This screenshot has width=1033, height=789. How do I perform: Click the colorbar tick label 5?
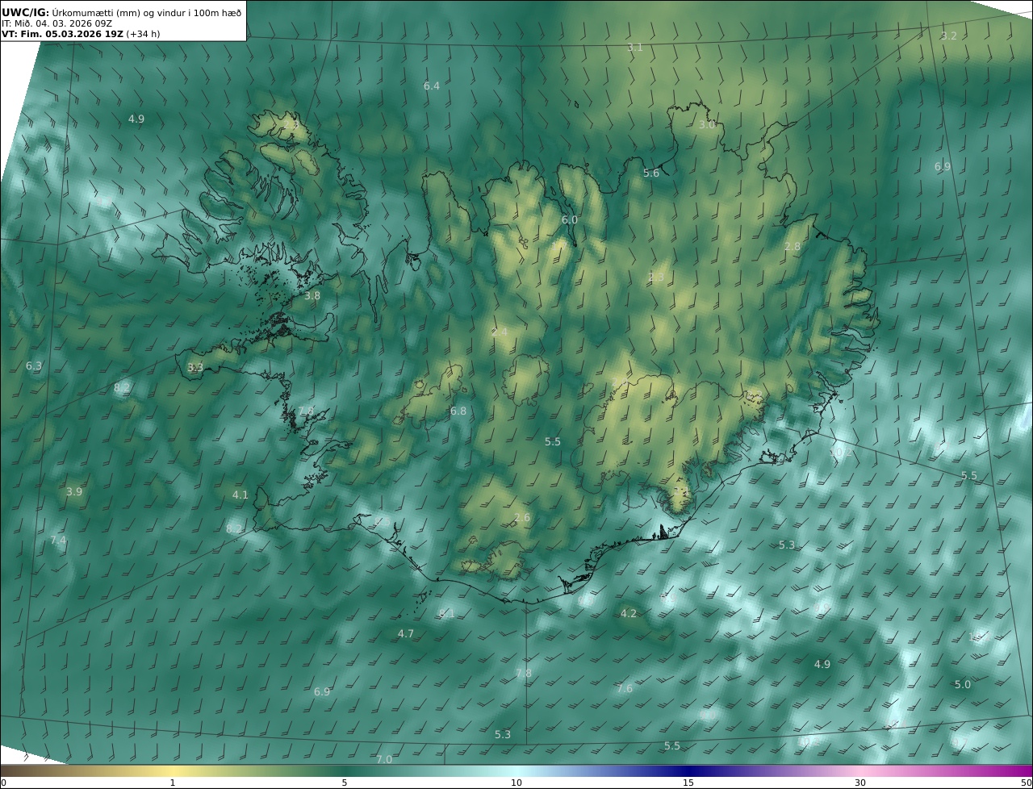tap(345, 783)
